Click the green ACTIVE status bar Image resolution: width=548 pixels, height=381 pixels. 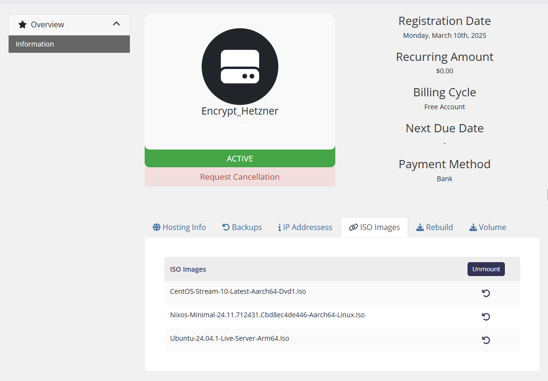coord(240,158)
